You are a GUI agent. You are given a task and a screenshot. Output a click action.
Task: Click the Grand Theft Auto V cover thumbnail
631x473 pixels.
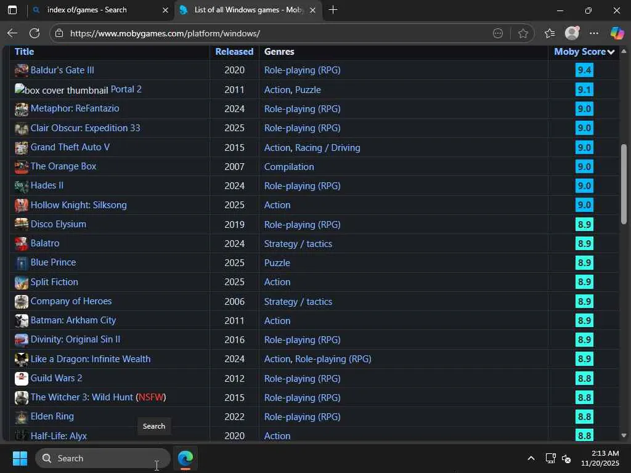pyautogui.click(x=22, y=147)
